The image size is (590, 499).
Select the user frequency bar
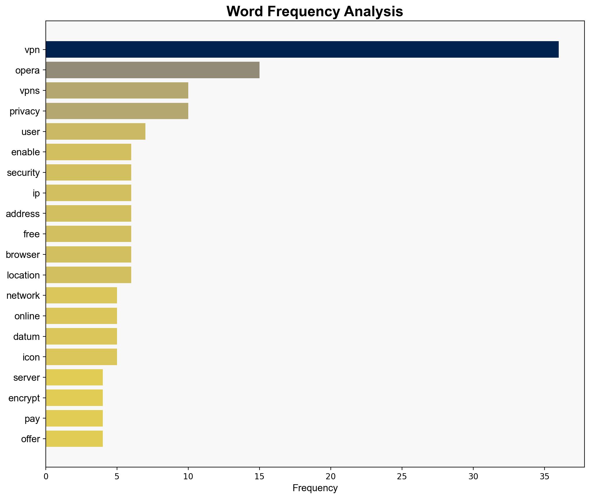tap(95, 132)
